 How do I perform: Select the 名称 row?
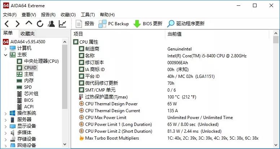point(172,56)
